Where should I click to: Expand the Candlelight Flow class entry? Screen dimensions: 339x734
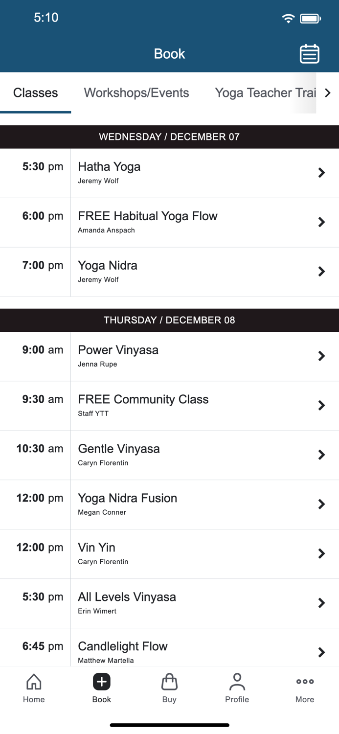pyautogui.click(x=321, y=652)
